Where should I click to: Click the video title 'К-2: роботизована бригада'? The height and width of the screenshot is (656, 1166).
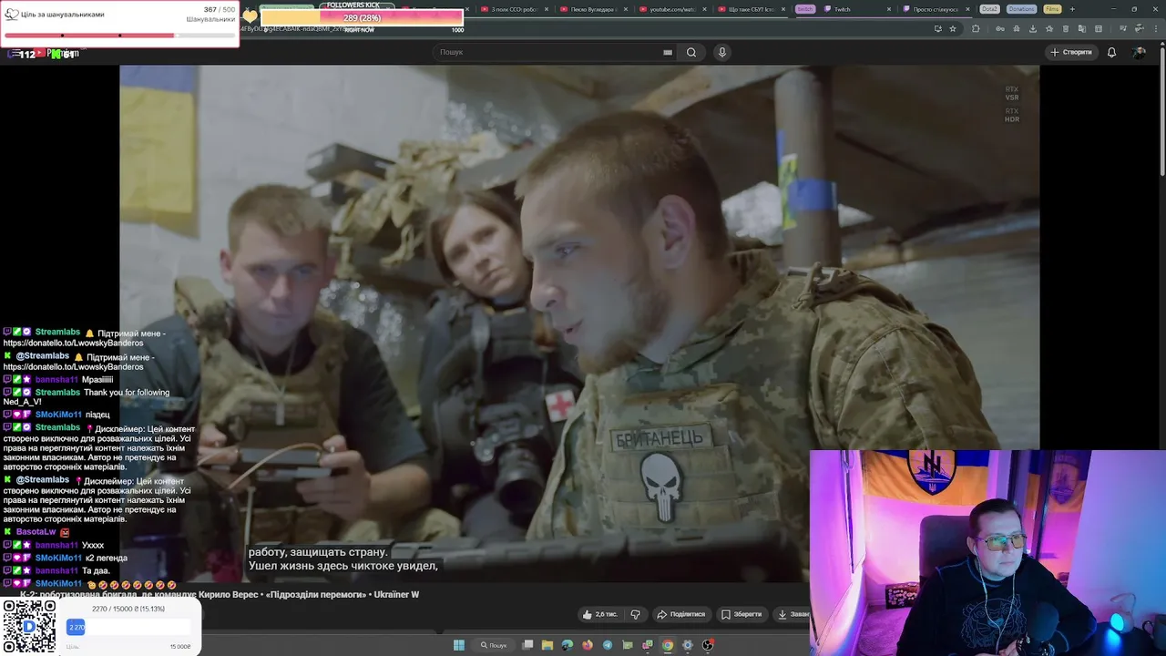(x=219, y=594)
